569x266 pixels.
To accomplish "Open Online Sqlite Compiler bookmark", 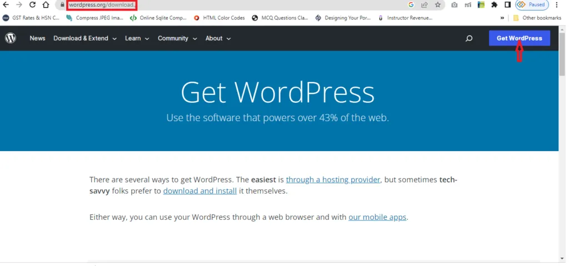I will click(x=158, y=18).
